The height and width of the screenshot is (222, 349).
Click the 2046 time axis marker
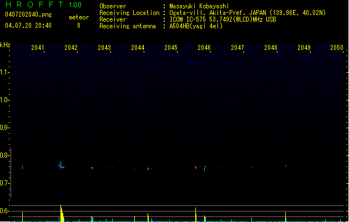(x=204, y=48)
